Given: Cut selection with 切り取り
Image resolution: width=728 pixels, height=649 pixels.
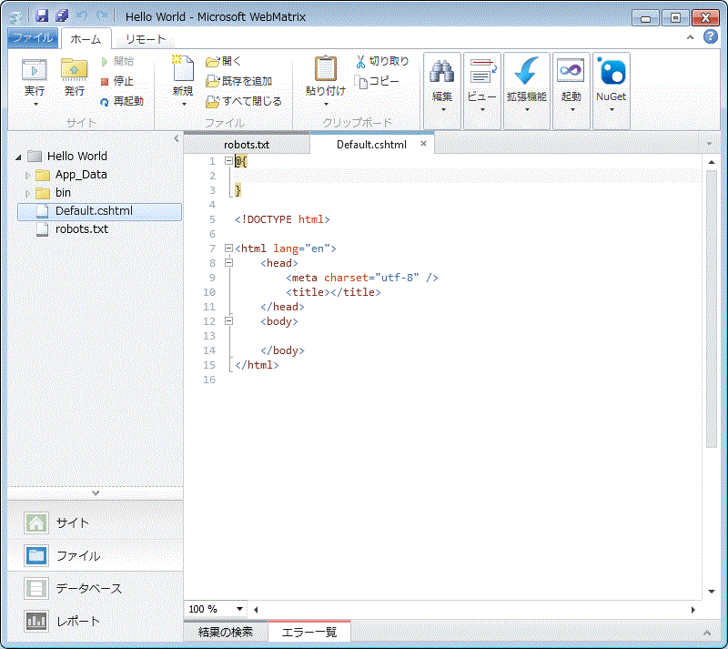Looking at the screenshot, I should click(x=382, y=61).
